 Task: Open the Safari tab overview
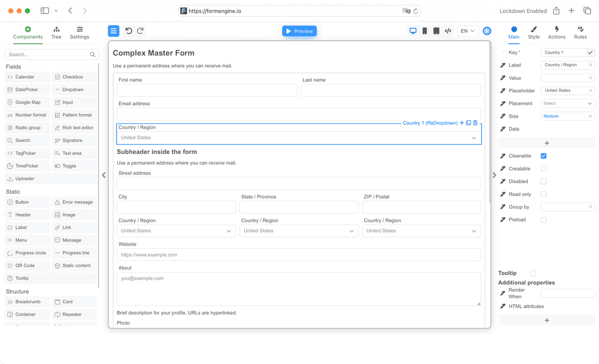(587, 11)
